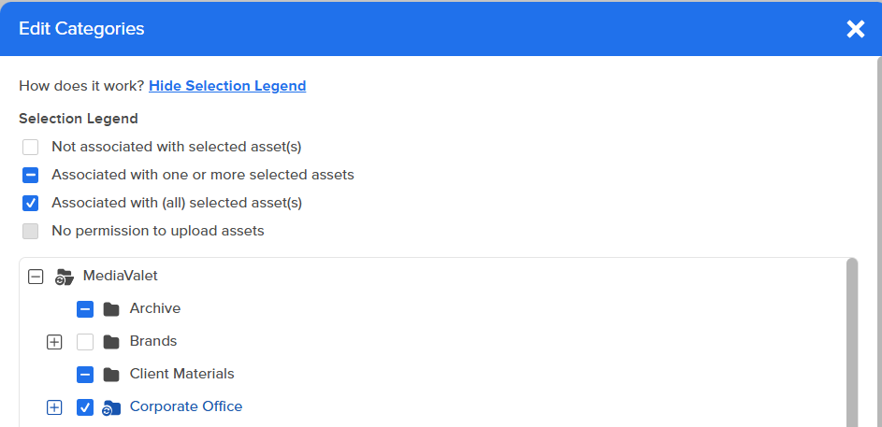
Task: Close the Edit Categories dialog
Action: 856,29
